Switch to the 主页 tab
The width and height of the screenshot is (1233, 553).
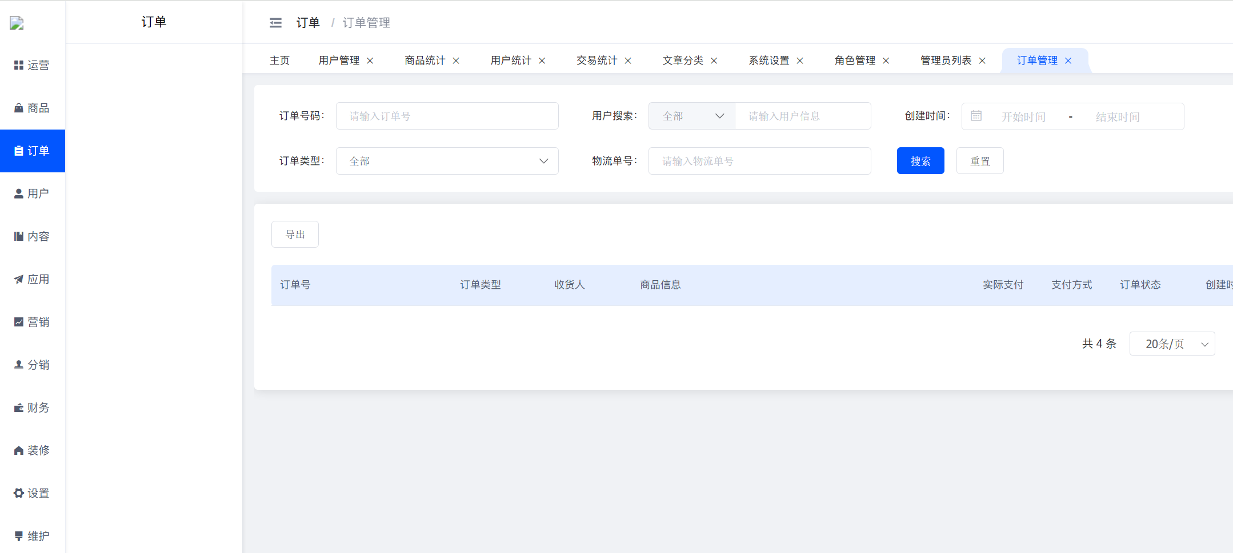[279, 61]
